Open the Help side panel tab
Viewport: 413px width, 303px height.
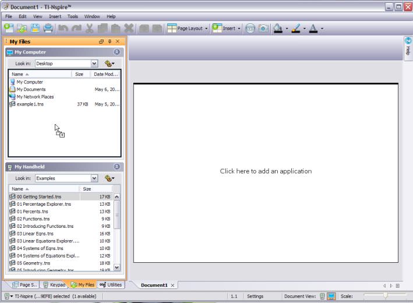pyautogui.click(x=408, y=48)
